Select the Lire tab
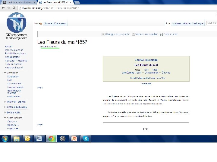Viewport: 217px width, 162px height. (168, 23)
